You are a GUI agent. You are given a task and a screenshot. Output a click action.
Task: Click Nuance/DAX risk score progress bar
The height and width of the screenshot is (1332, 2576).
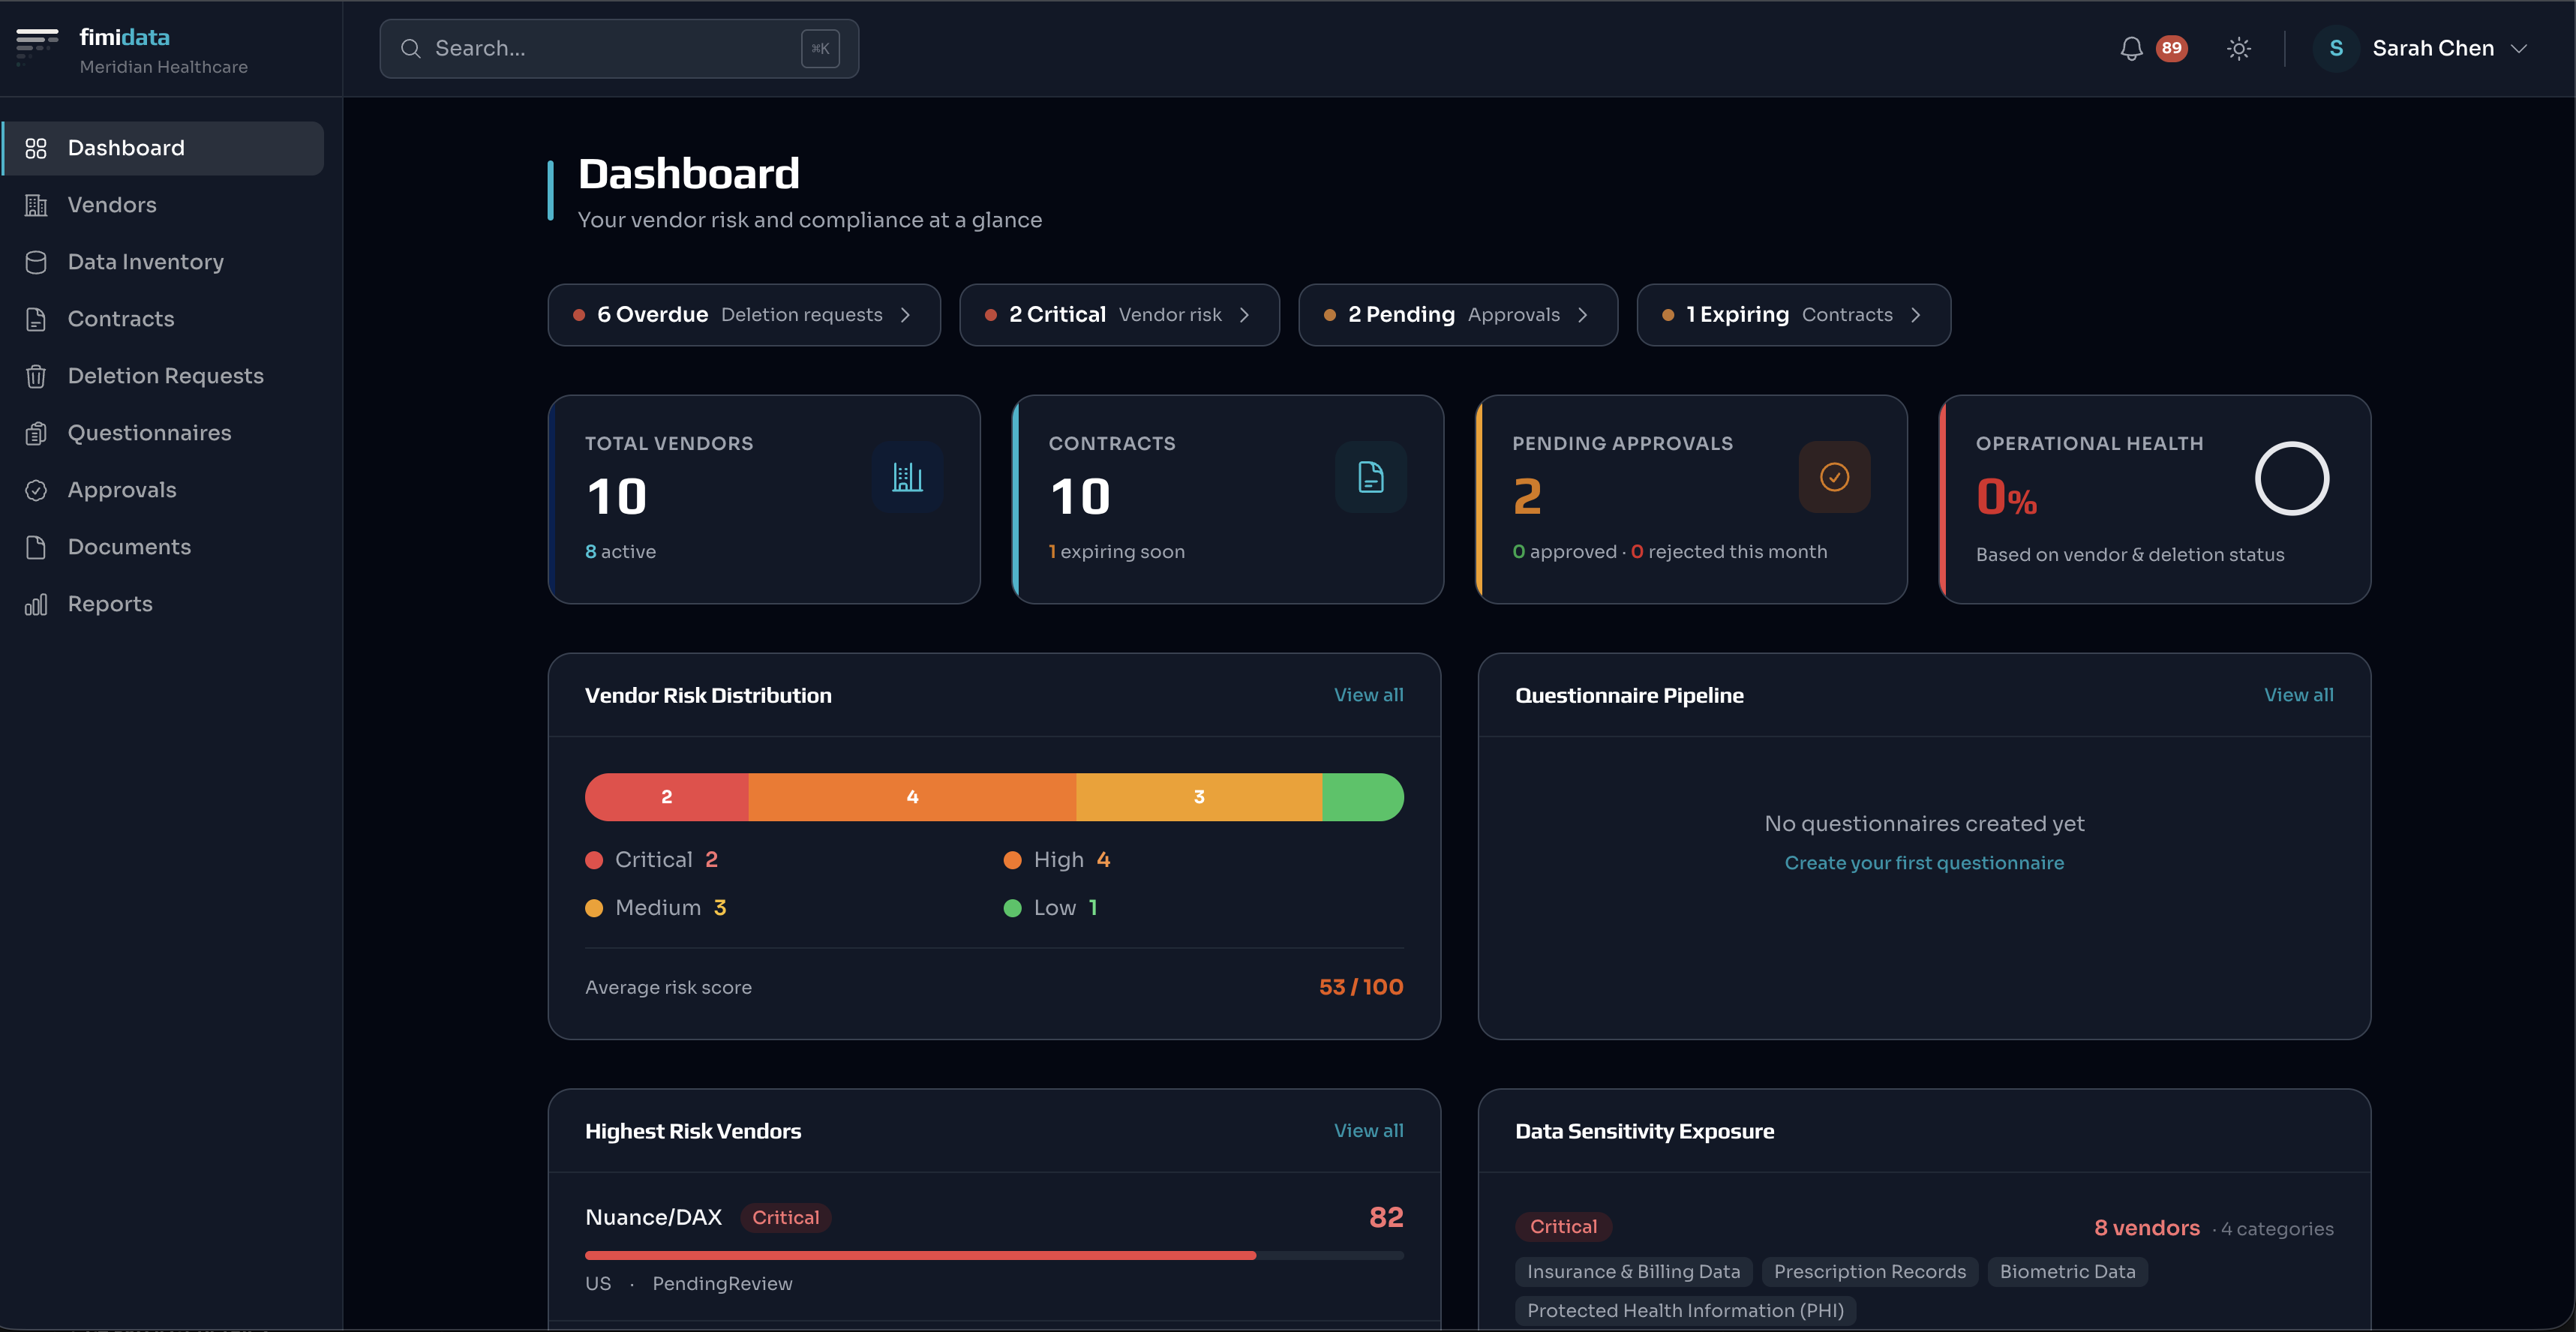(994, 1255)
